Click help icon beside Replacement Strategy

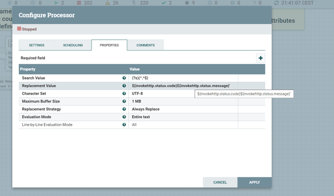[x=124, y=109]
